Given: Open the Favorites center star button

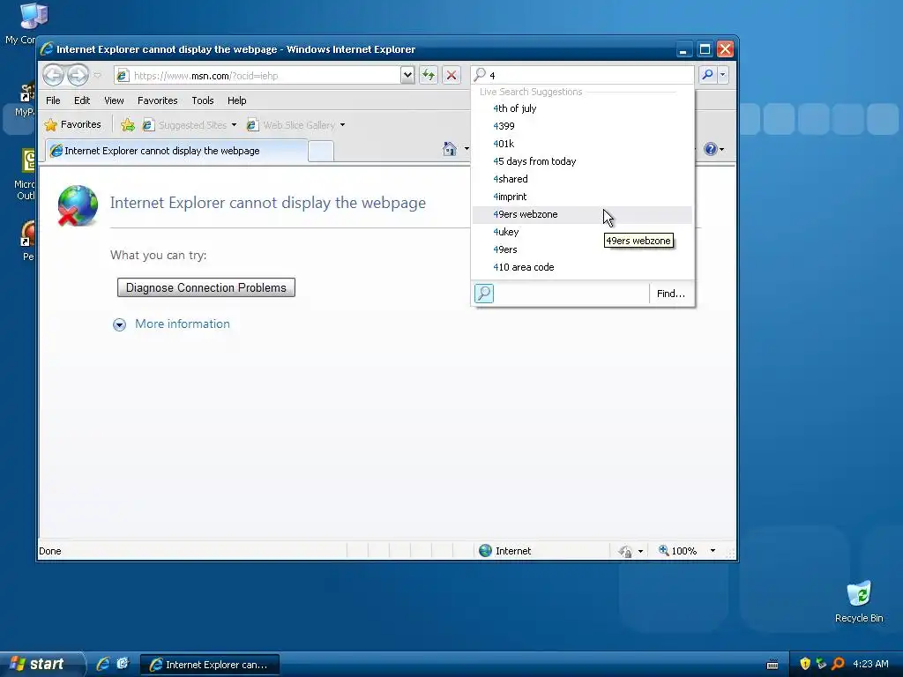Looking at the screenshot, I should (72, 124).
